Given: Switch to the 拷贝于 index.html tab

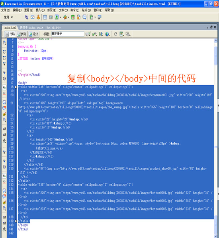Looking at the screenshot, I should pos(31,28).
